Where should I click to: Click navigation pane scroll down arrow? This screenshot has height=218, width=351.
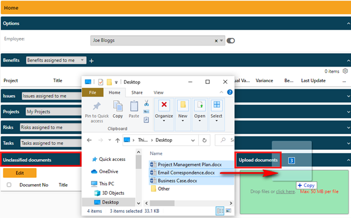139,203
